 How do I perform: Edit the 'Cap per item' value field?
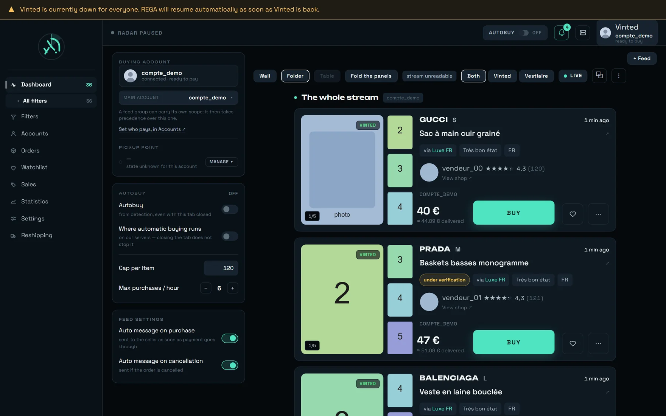[x=221, y=268]
